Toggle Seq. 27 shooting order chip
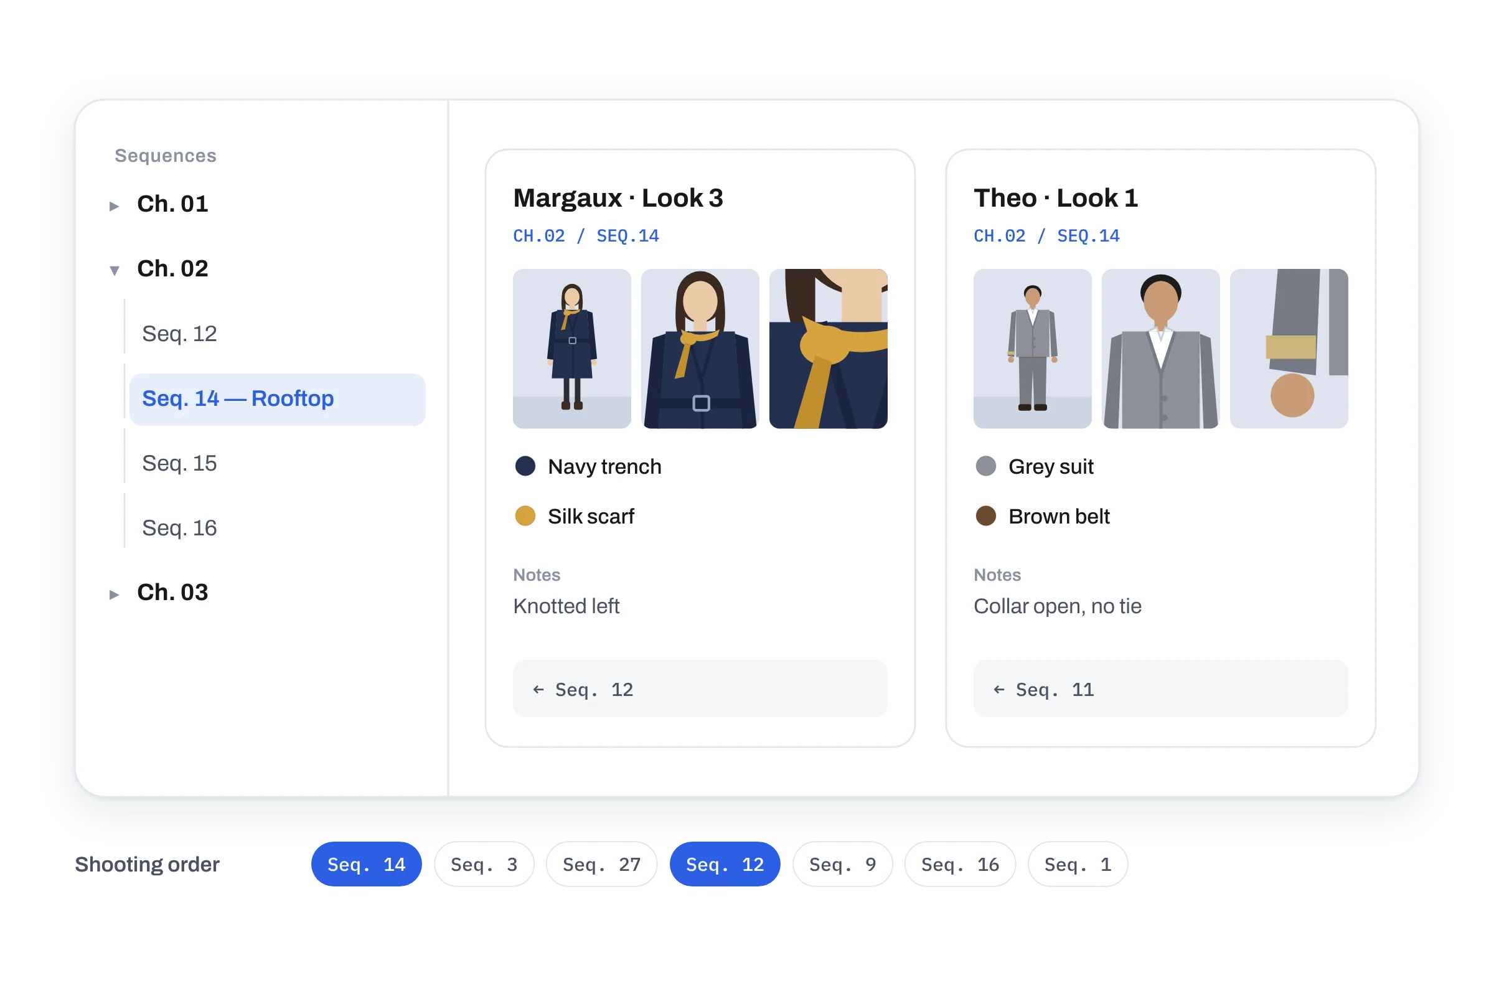Screen dimensions: 1494x996 pos(601,865)
